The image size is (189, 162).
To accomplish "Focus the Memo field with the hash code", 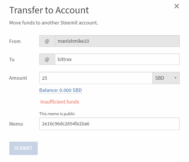I will [x=109, y=124].
